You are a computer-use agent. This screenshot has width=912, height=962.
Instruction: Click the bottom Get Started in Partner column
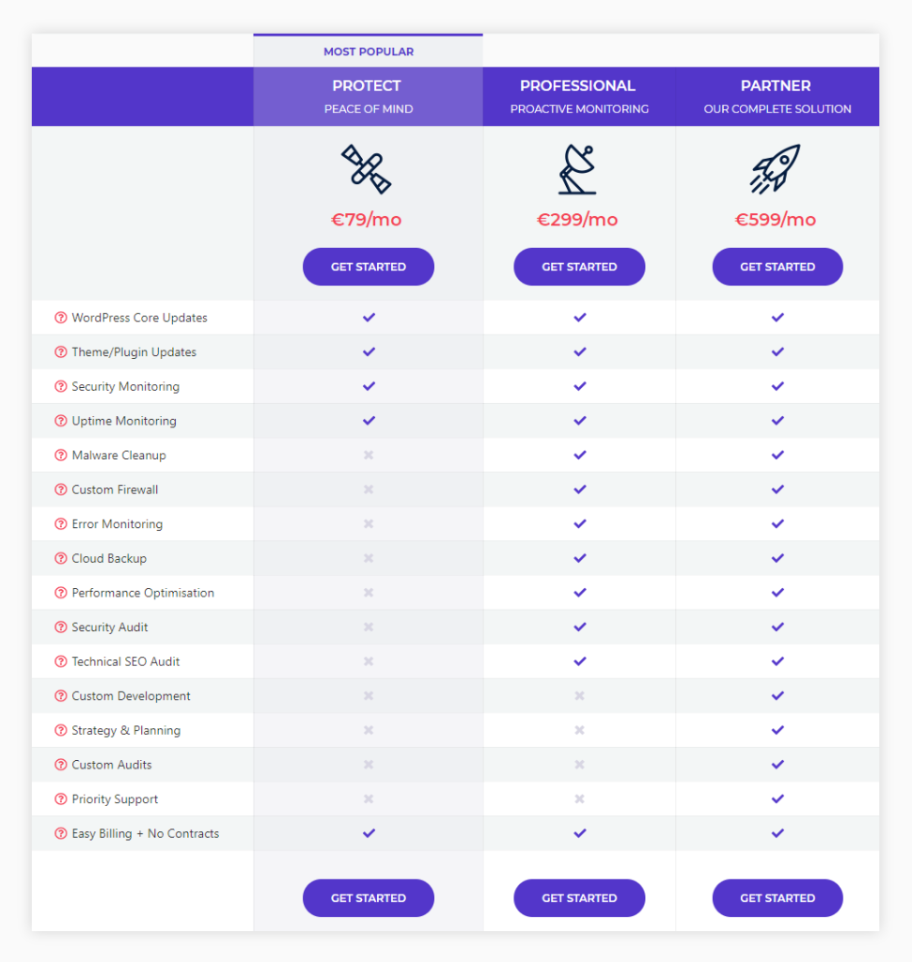pyautogui.click(x=778, y=898)
